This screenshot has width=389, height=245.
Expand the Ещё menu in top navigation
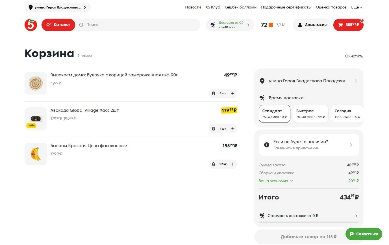(x=357, y=7)
